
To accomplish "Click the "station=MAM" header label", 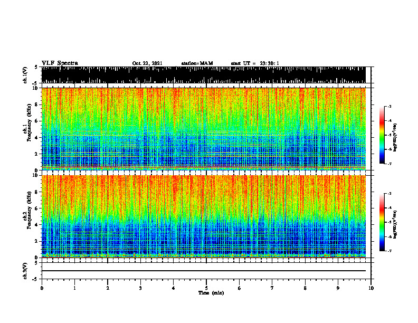I will click(197, 63).
